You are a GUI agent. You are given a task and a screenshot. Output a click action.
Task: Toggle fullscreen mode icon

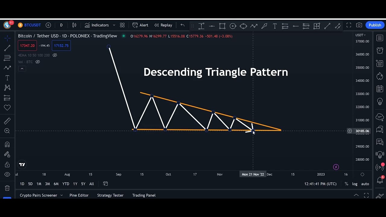coord(349,25)
